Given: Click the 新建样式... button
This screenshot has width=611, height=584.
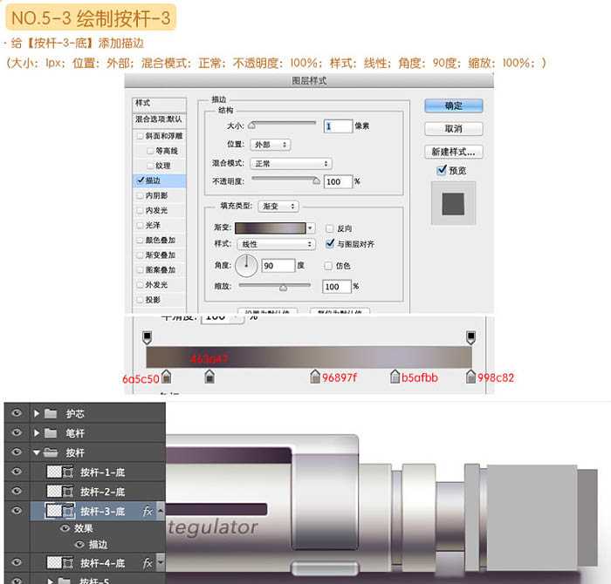Looking at the screenshot, I should 454,152.
